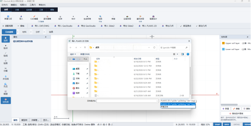This screenshot has height=126, width=251.
Task: Click the 检测 magnifier icon
Action: click(100, 16)
